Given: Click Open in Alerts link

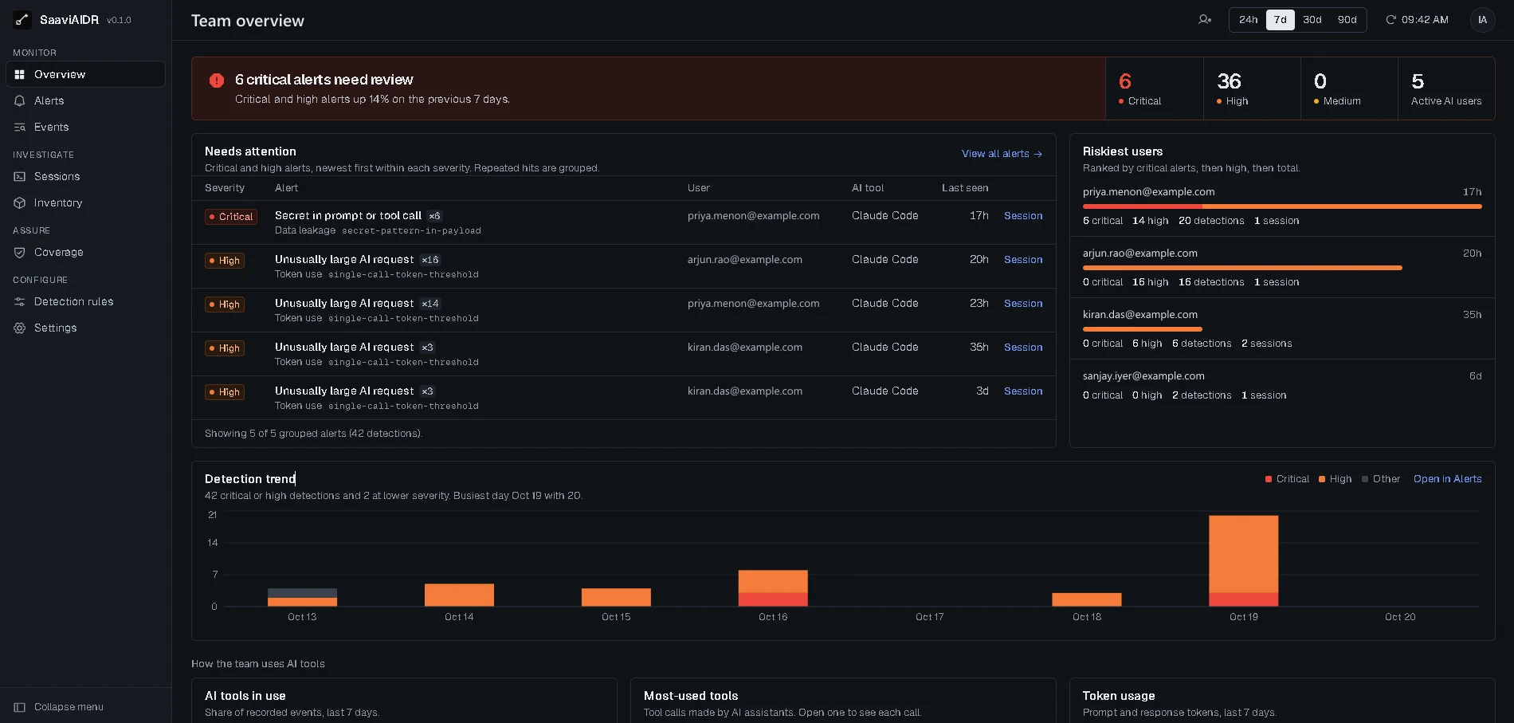Looking at the screenshot, I should [1447, 479].
